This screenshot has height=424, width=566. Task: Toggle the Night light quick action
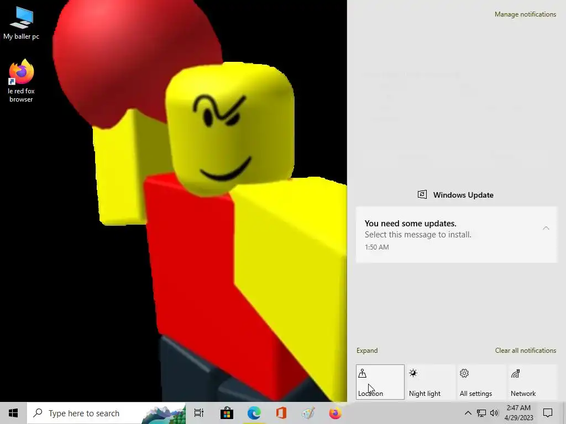(431, 382)
